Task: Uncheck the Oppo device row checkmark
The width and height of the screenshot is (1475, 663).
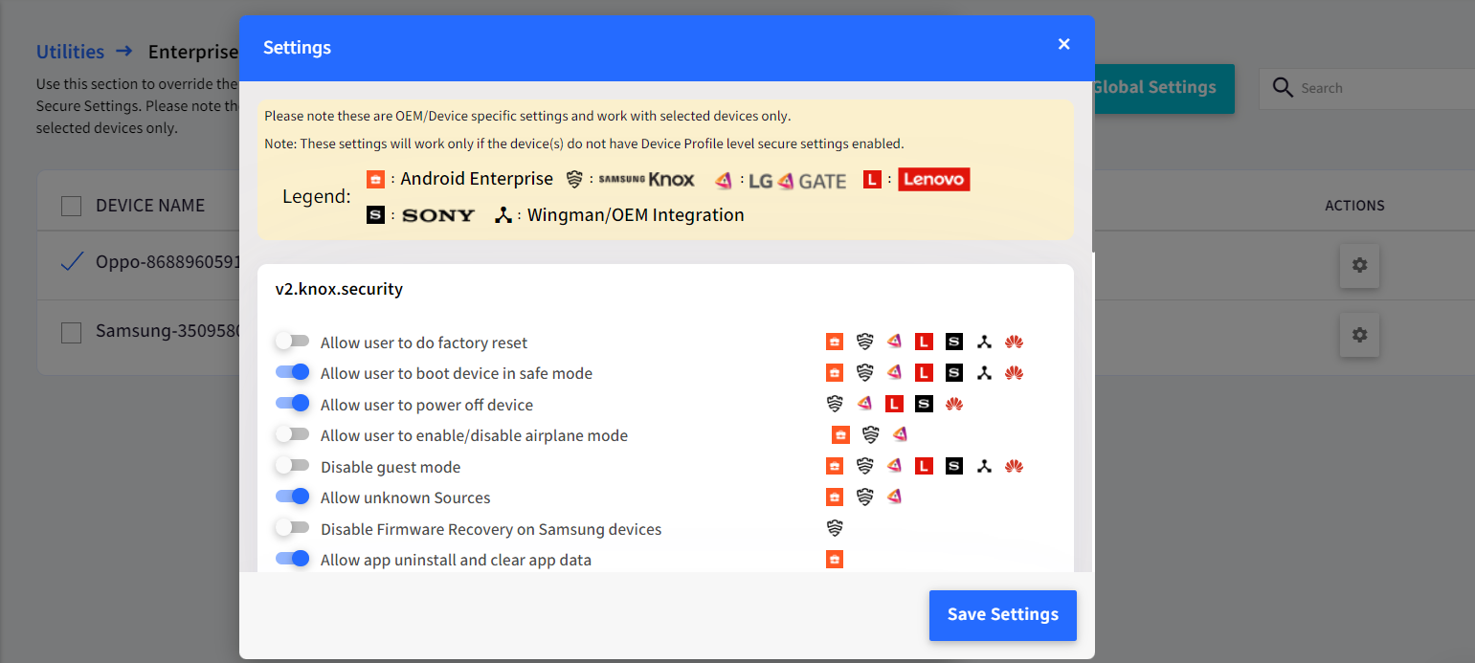Action: coord(71,262)
